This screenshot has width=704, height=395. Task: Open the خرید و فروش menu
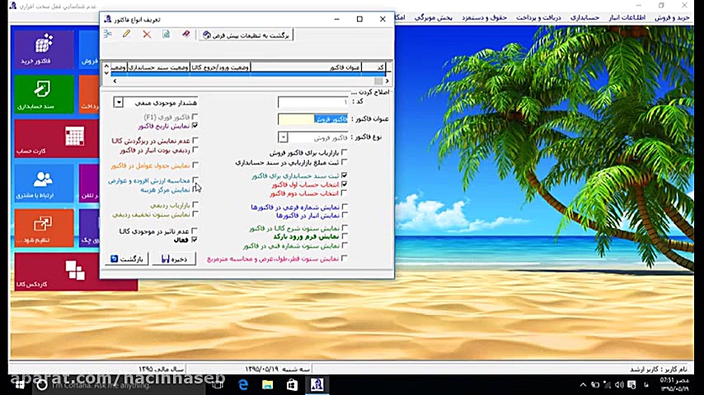point(672,17)
